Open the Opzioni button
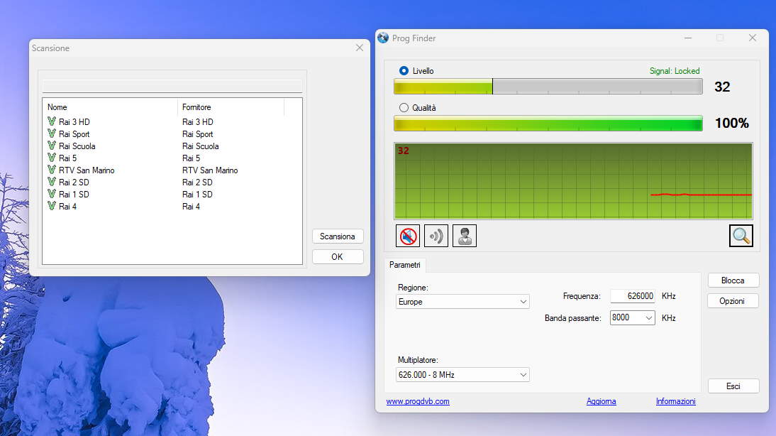Image resolution: width=776 pixels, height=436 pixels. pyautogui.click(x=733, y=301)
